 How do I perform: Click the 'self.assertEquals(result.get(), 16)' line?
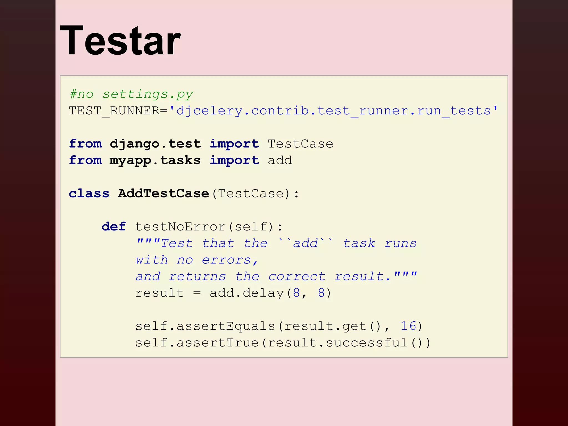(279, 326)
